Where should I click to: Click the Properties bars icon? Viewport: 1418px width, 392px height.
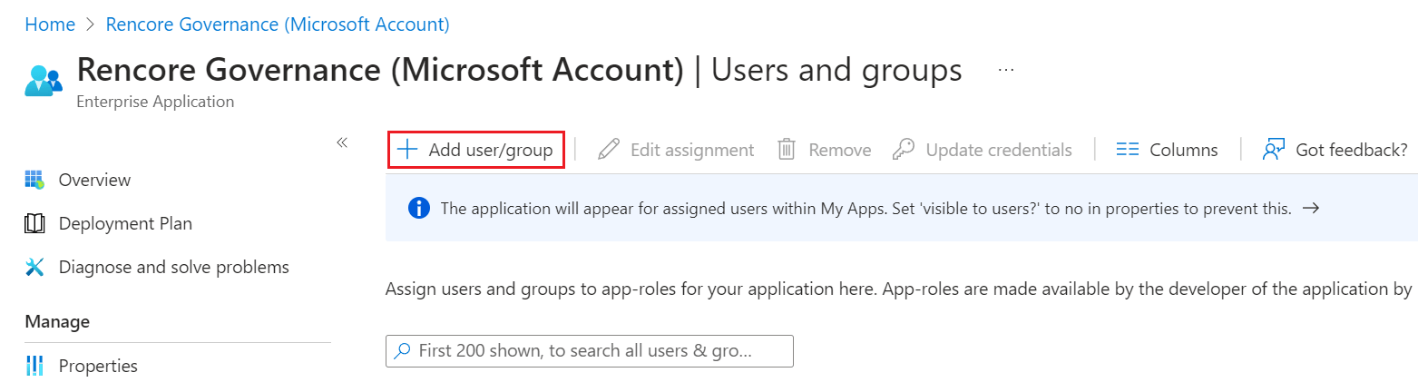pyautogui.click(x=34, y=366)
